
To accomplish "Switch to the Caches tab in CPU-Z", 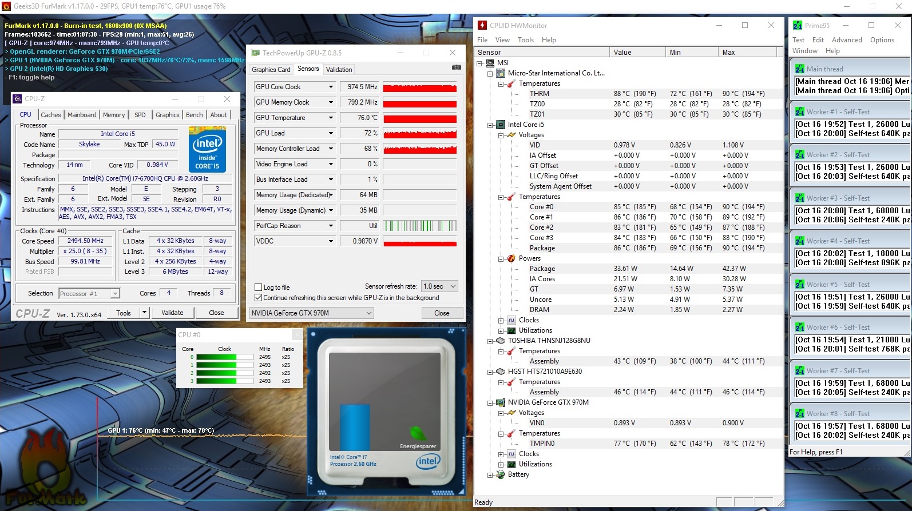I will [51, 115].
